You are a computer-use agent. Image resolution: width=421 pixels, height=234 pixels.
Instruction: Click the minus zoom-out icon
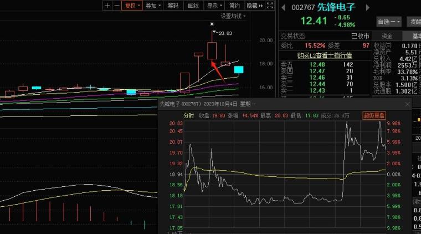coord(117,6)
